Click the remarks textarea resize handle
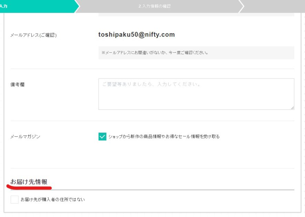 (x=292, y=108)
